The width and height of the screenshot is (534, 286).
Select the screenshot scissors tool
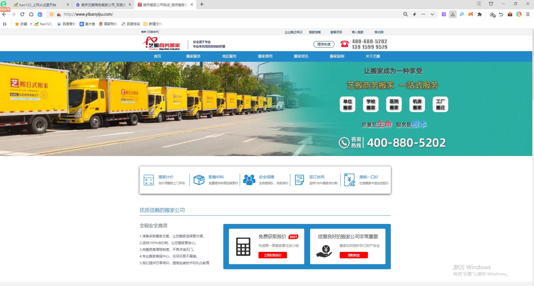(453, 14)
